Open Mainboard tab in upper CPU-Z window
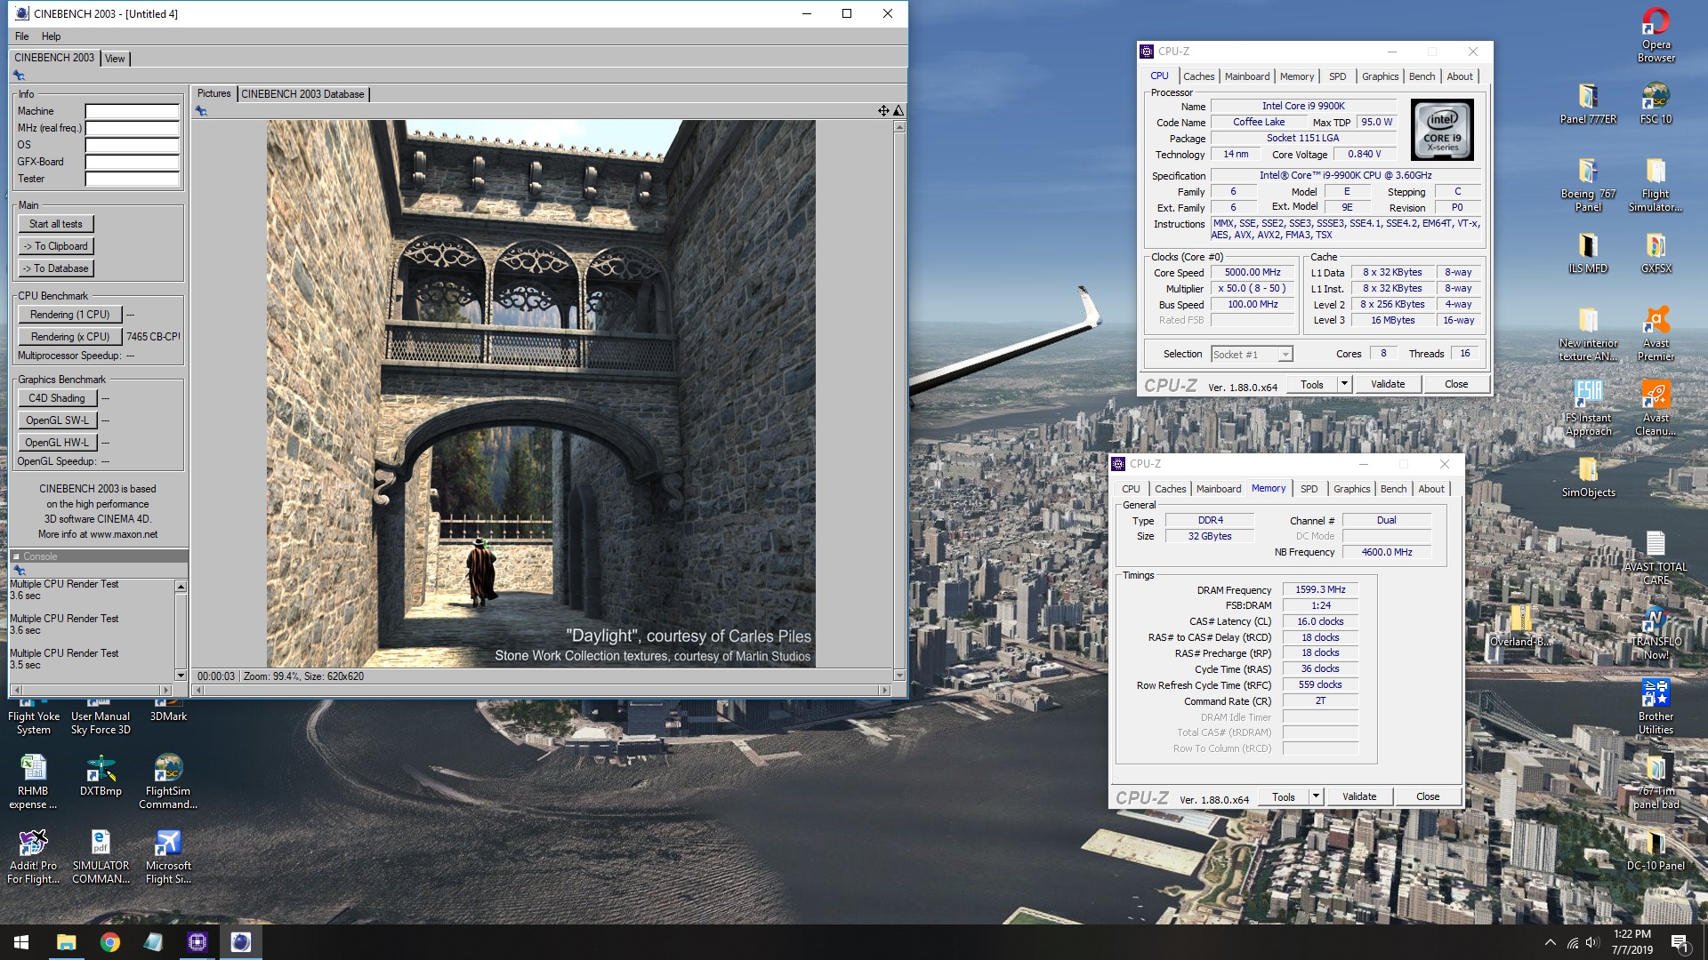This screenshot has width=1708, height=960. (x=1247, y=76)
